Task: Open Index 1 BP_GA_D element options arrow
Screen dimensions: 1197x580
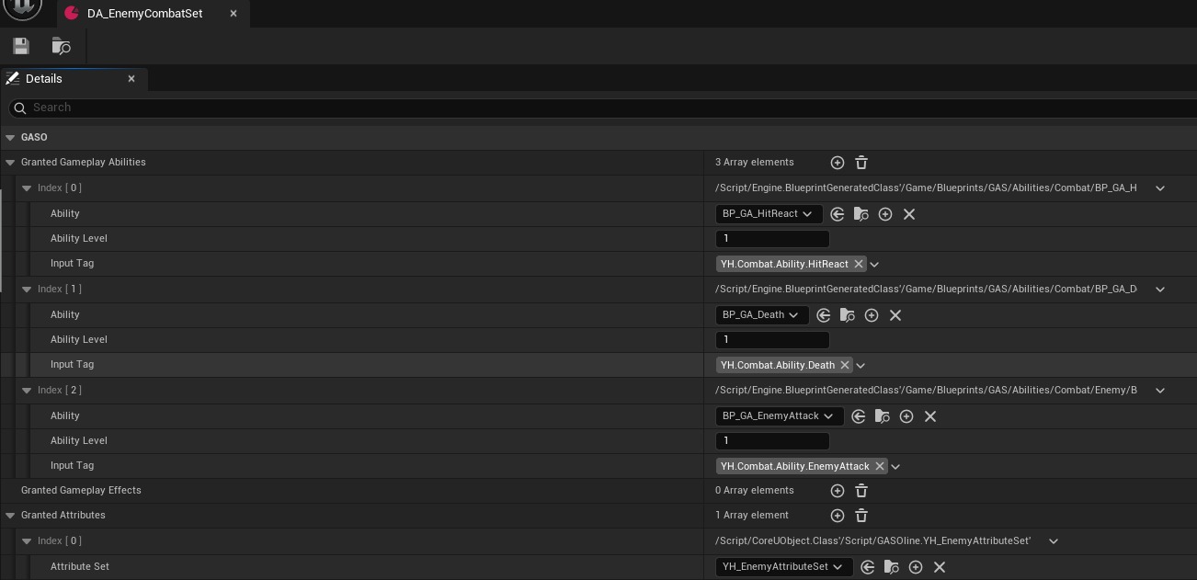Action: [1160, 290]
